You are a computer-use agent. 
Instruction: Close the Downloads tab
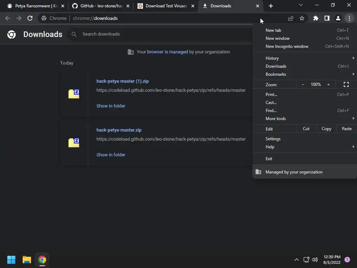coord(258,6)
